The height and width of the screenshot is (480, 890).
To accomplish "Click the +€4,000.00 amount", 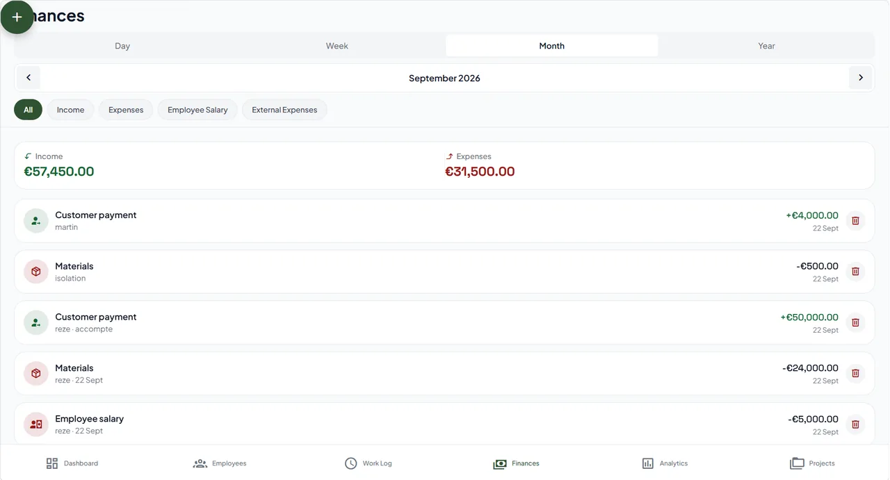I will click(812, 215).
